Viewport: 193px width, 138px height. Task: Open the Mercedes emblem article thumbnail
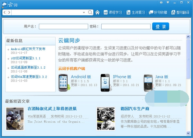click(106, 119)
